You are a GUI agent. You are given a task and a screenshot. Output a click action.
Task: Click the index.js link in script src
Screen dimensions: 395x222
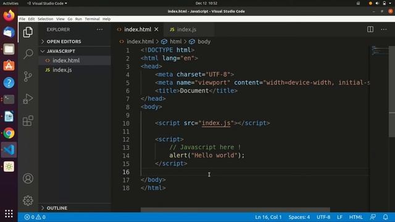tap(216, 123)
